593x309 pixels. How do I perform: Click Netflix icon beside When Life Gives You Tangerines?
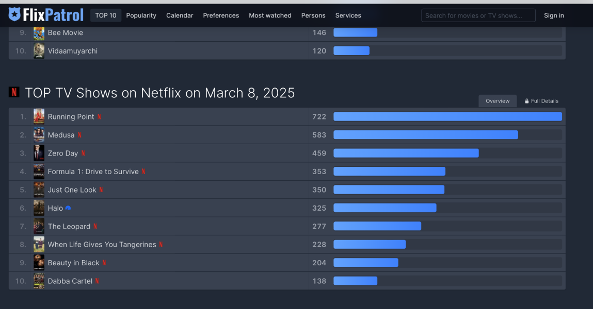click(161, 245)
